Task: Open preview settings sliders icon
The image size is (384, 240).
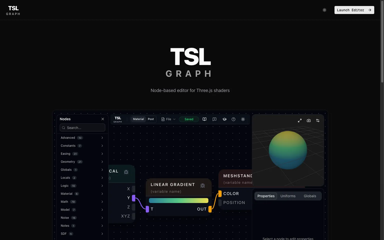Action: coord(318,120)
